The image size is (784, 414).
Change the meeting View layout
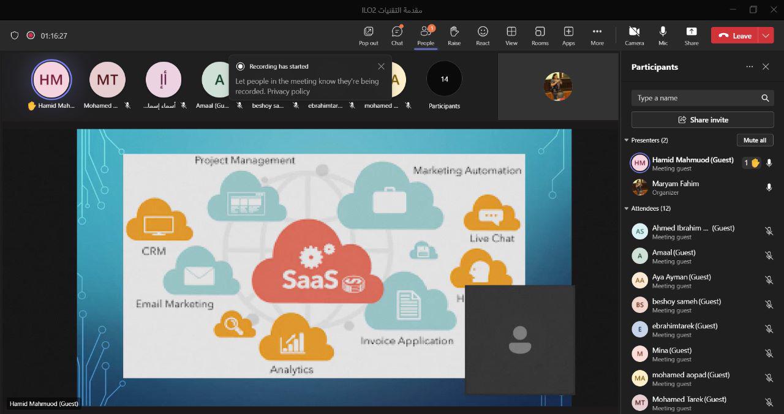click(x=511, y=36)
